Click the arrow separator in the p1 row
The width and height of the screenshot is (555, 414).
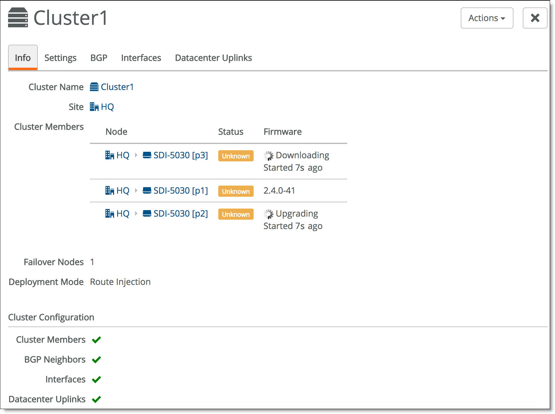pos(136,191)
